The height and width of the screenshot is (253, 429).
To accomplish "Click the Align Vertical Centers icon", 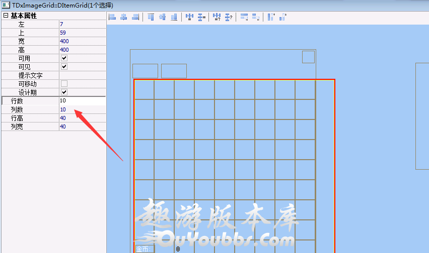I will pos(163,17).
